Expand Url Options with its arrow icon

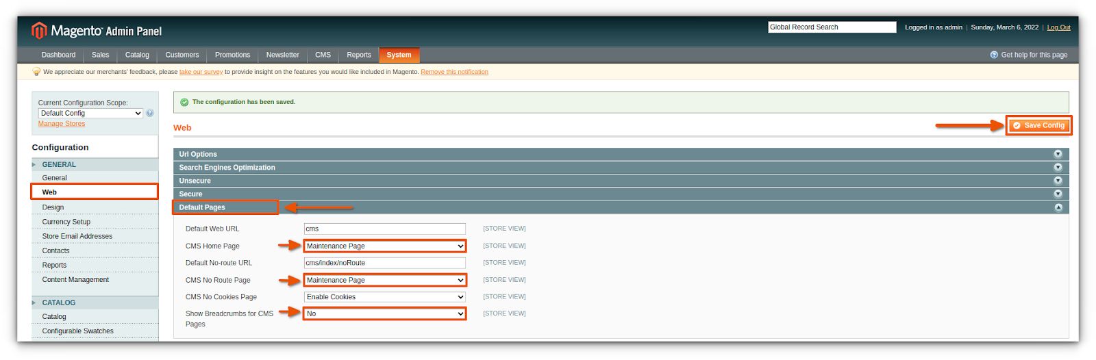[1058, 154]
